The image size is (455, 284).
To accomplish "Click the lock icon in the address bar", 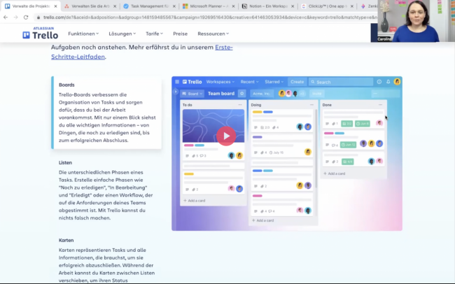I will [x=38, y=17].
